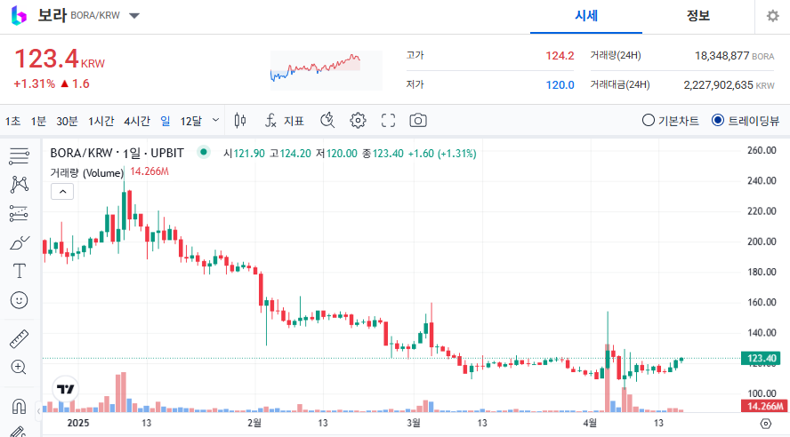Expand the timeframe list chevron after 12달

pos(215,120)
